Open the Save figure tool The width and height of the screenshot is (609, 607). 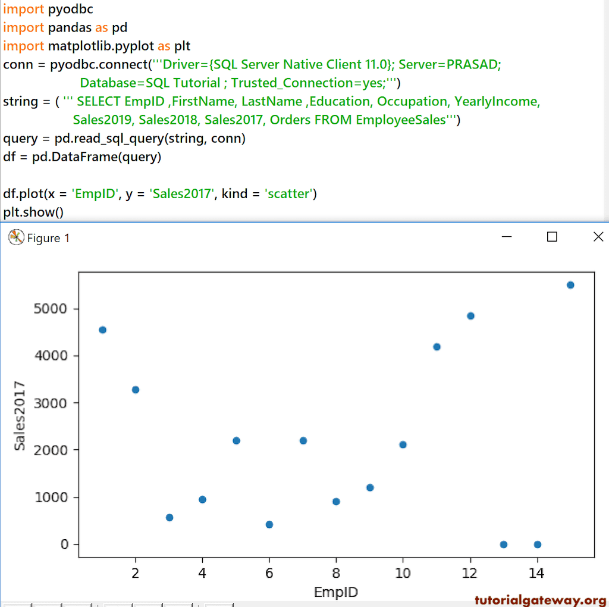[217, 604]
